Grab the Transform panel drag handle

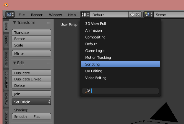[x=49, y=23]
